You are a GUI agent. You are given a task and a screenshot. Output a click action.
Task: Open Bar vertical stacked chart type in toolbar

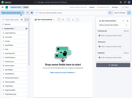[45, 20]
